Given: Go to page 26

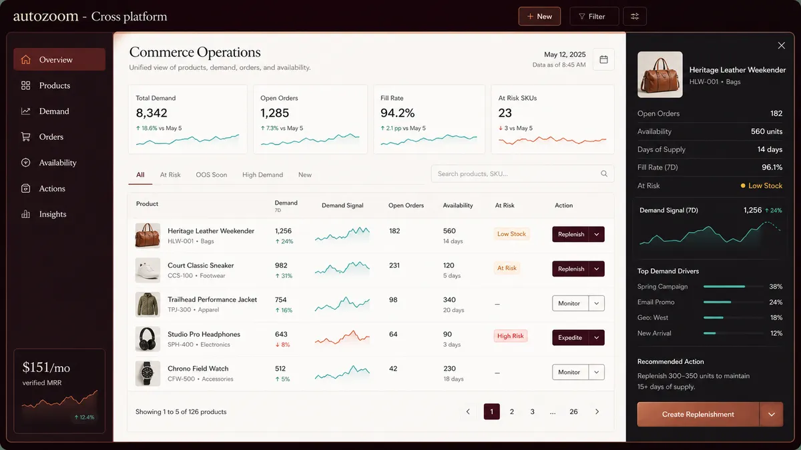Looking at the screenshot, I should coord(573,412).
